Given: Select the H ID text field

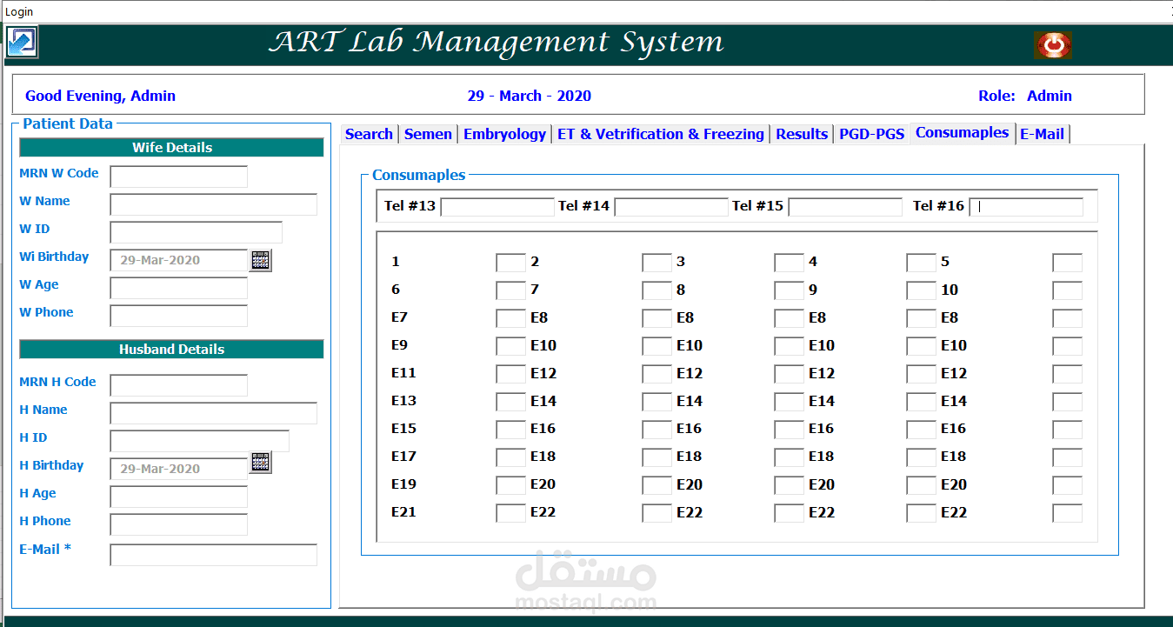Looking at the screenshot, I should tap(200, 441).
